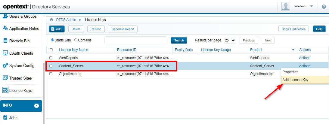Click inside the license key search field
Image resolution: width=329 pixels, height=124 pixels.
pyautogui.click(x=135, y=40)
